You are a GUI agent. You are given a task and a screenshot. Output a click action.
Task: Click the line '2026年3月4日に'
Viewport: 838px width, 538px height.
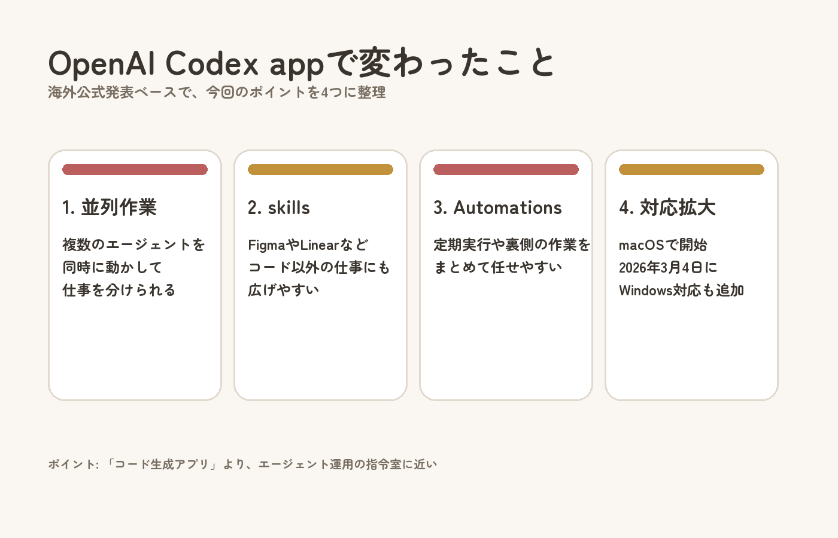[x=668, y=267]
